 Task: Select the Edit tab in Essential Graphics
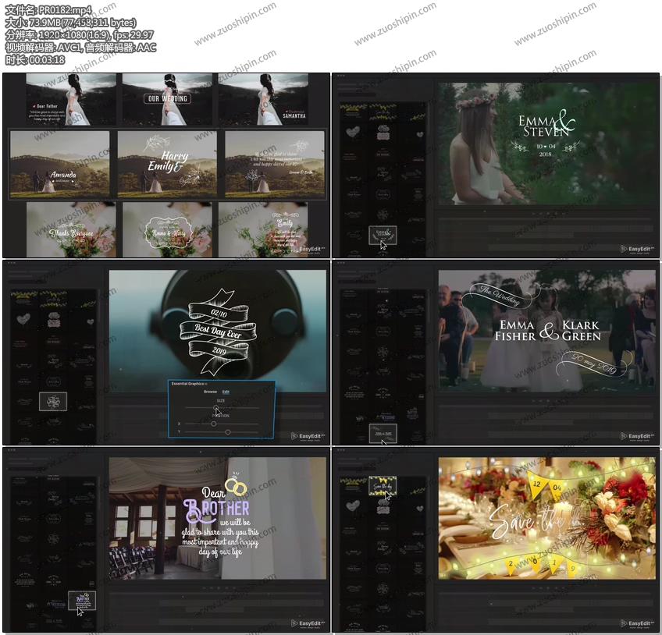point(226,392)
